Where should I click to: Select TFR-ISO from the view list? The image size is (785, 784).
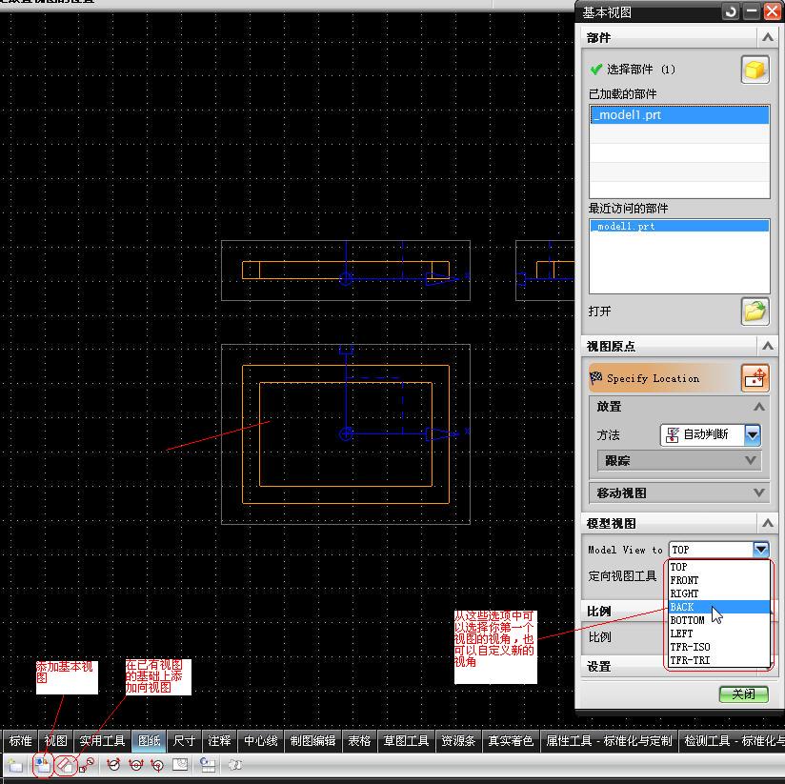pos(719,647)
